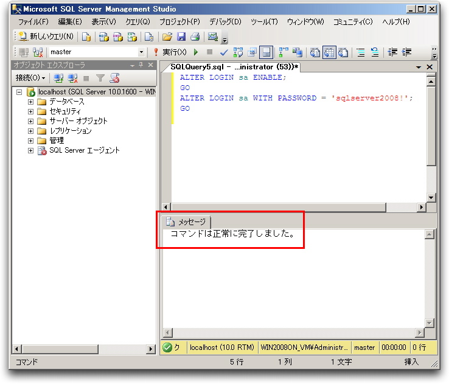Viewport: 449px width, 384px height.
Task: Open the active documents list dropdown
Action: click(419, 68)
